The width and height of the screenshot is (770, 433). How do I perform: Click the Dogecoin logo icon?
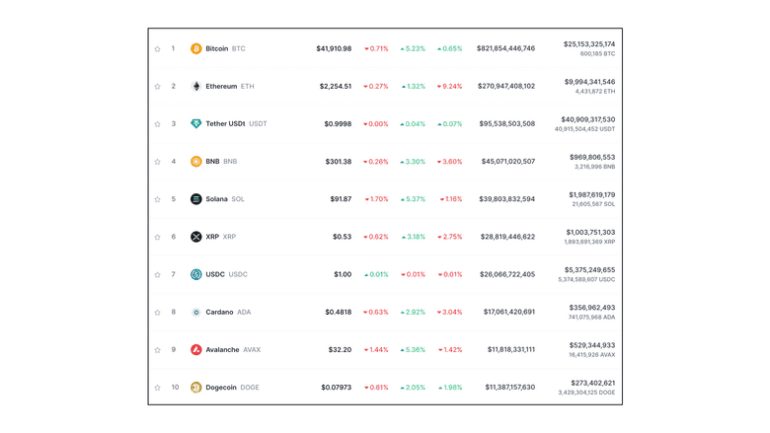coord(195,388)
